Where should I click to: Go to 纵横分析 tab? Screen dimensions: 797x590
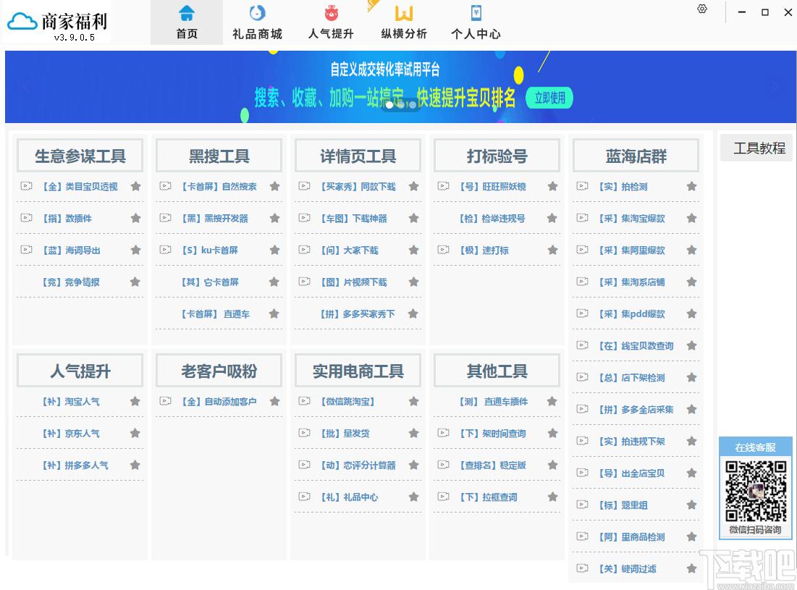404,22
